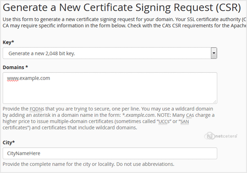The image size is (247, 173).
Task: Click an empty area of the Domains textarea
Action: tap(110, 92)
